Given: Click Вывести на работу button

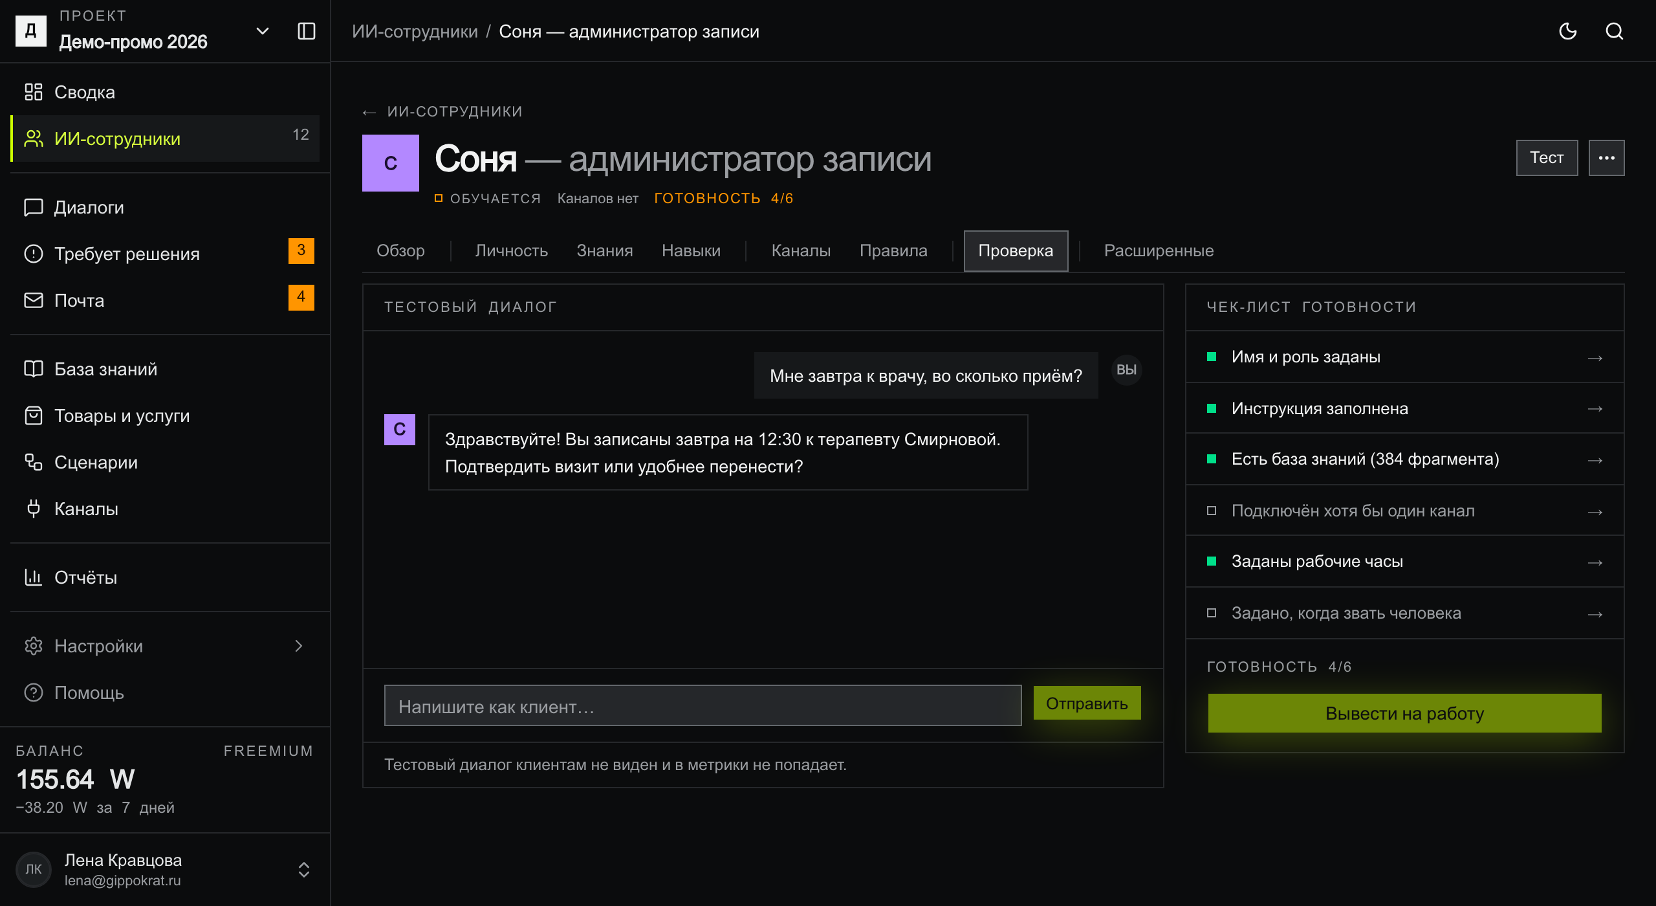Looking at the screenshot, I should [x=1404, y=713].
